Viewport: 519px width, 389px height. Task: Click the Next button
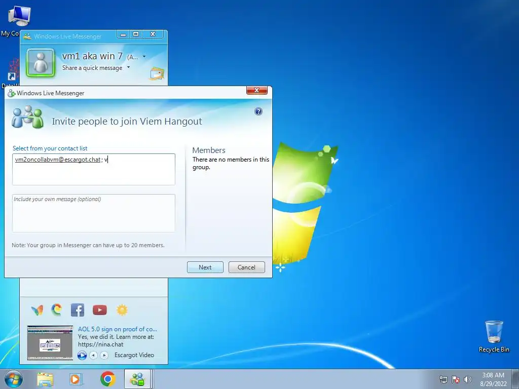[205, 267]
